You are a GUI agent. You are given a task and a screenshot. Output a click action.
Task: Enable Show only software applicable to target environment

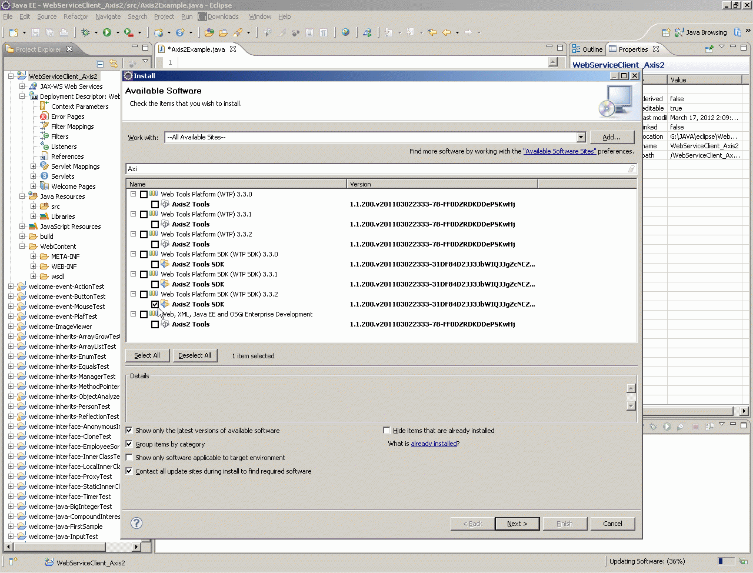(129, 458)
